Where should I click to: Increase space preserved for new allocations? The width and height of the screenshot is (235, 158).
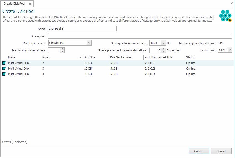pos(164,49)
